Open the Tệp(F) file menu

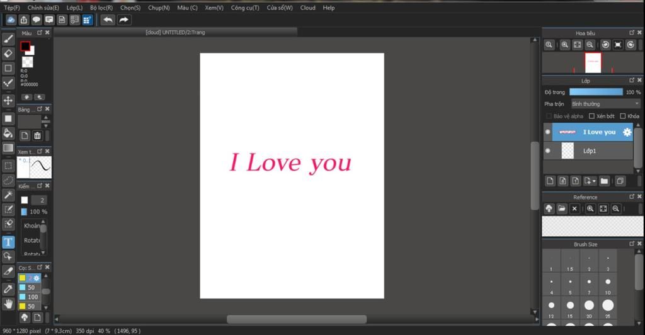12,8
